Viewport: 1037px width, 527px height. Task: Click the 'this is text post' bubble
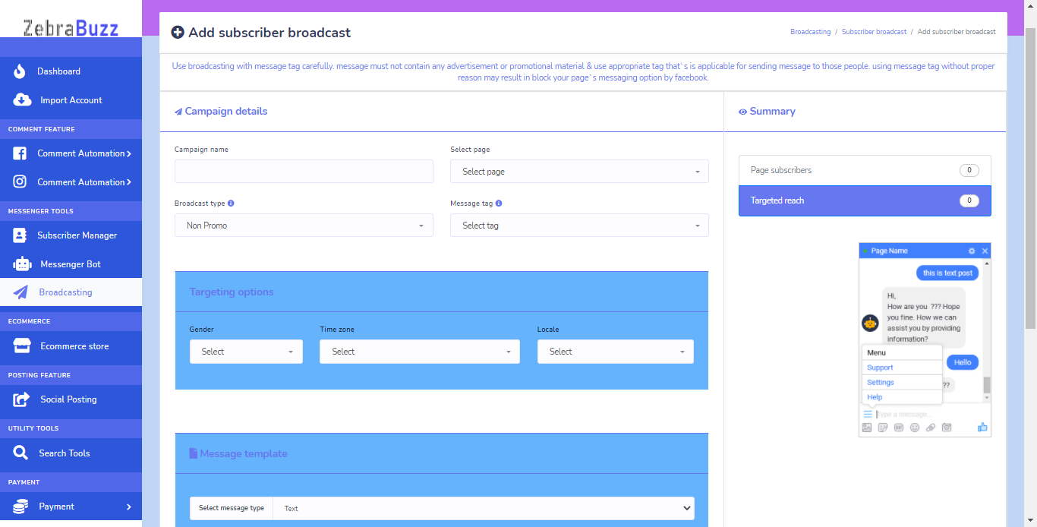click(947, 273)
